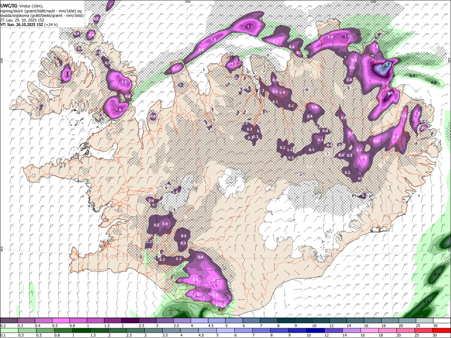Pick the light pink 16–18 rain scale swatch
The width and height of the screenshot is (451, 338).
point(369,331)
